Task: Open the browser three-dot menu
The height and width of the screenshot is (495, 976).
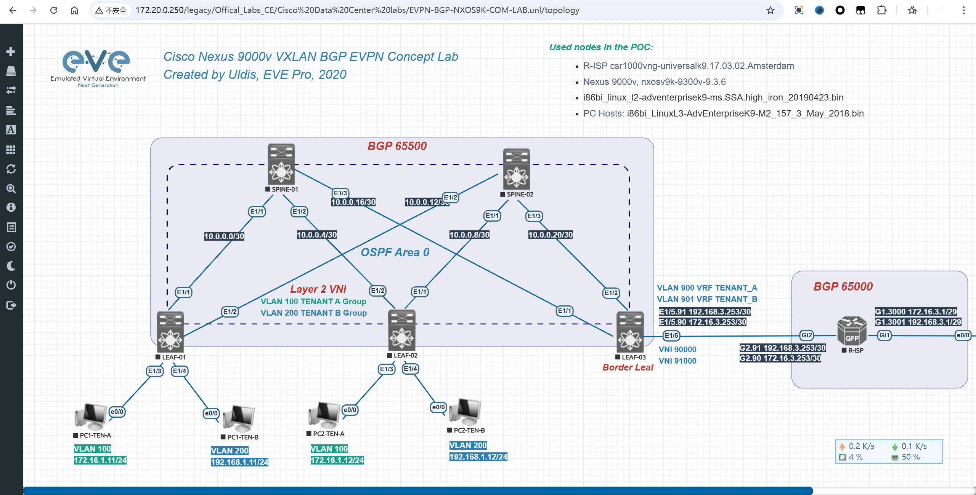Action: point(963,10)
